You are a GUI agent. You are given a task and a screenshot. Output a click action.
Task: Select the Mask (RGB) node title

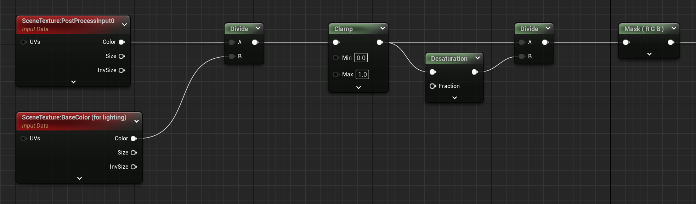pyautogui.click(x=644, y=29)
